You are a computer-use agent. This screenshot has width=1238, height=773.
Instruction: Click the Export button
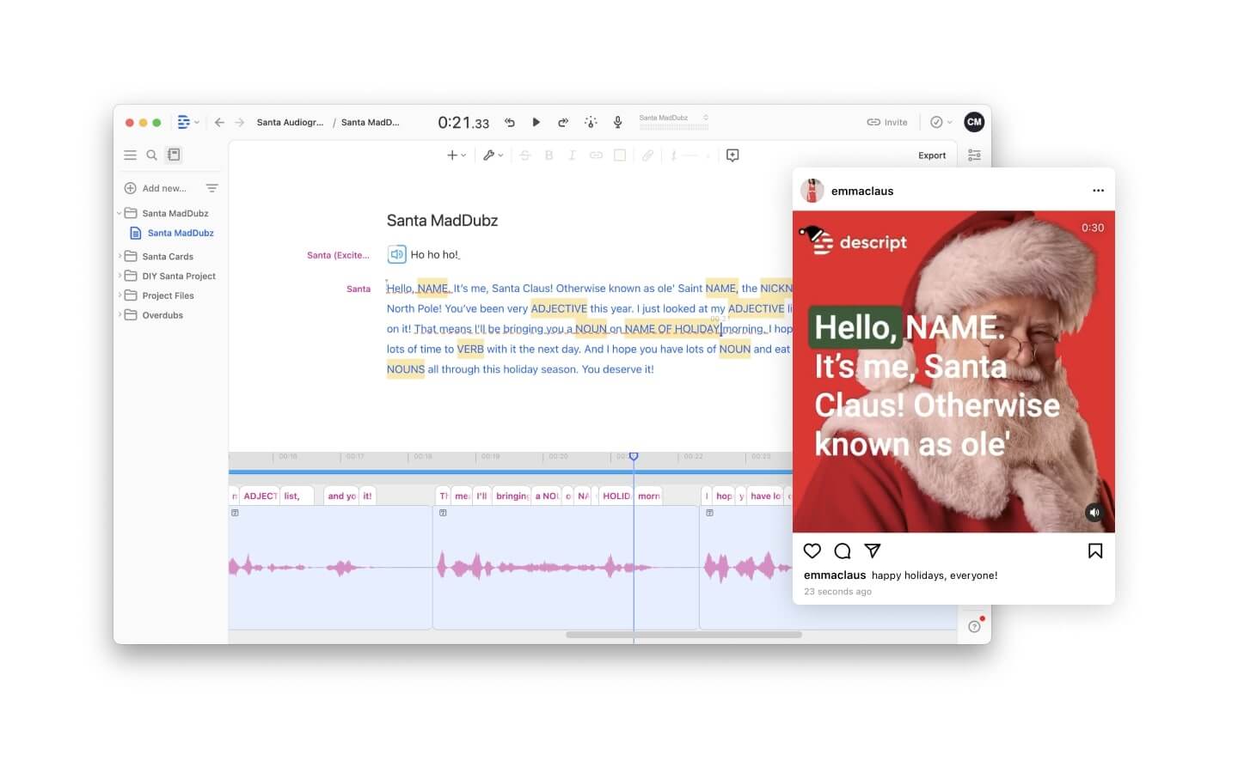(932, 155)
